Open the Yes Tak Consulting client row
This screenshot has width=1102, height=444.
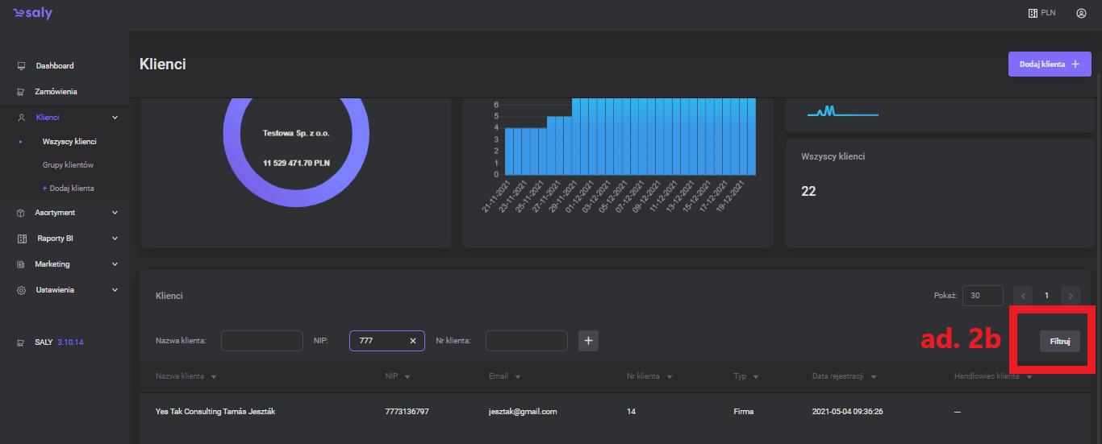210,411
